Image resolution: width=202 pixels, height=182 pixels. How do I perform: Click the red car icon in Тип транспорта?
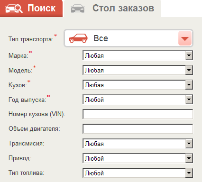(x=78, y=38)
